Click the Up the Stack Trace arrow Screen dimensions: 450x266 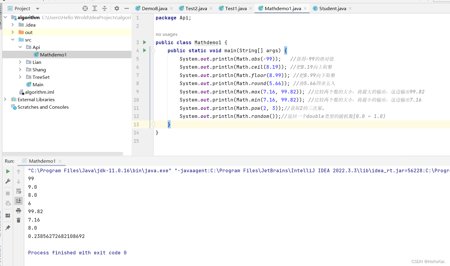pyautogui.click(x=19, y=171)
